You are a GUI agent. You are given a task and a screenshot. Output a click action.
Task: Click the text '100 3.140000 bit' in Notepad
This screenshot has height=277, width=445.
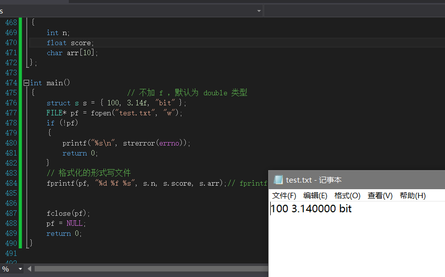point(311,209)
